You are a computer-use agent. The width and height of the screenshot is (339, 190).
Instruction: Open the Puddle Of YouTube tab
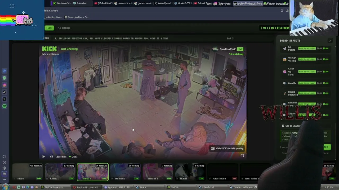point(103,3)
